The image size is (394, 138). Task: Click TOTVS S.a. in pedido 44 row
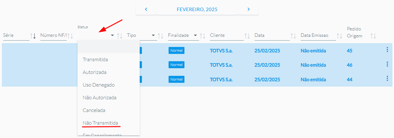click(221, 79)
